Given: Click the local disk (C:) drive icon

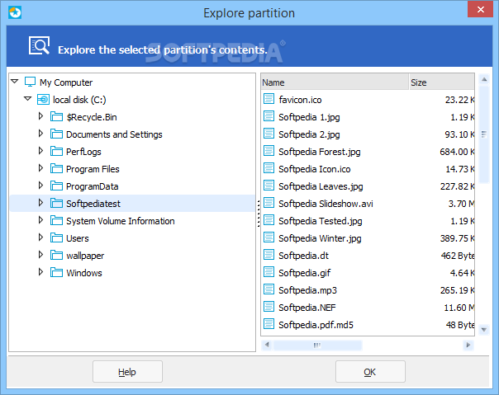Looking at the screenshot, I should 43,100.
